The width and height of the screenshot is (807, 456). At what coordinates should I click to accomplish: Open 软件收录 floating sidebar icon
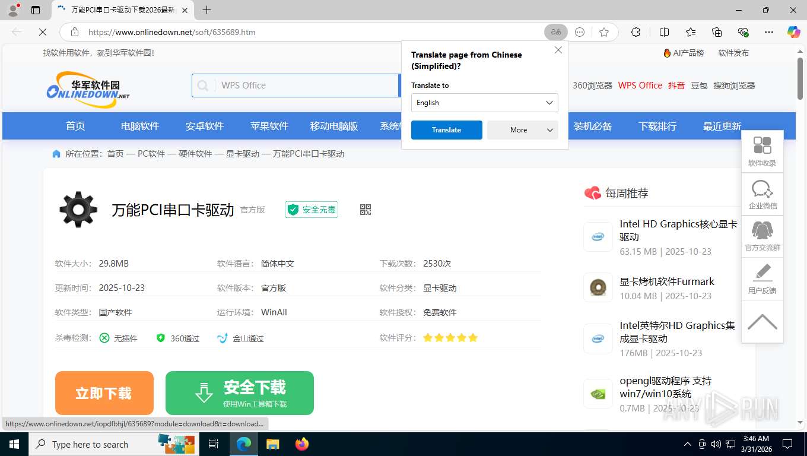click(762, 151)
